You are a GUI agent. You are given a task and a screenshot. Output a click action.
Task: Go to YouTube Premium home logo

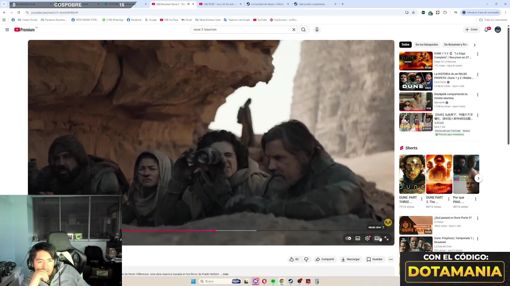tap(25, 29)
